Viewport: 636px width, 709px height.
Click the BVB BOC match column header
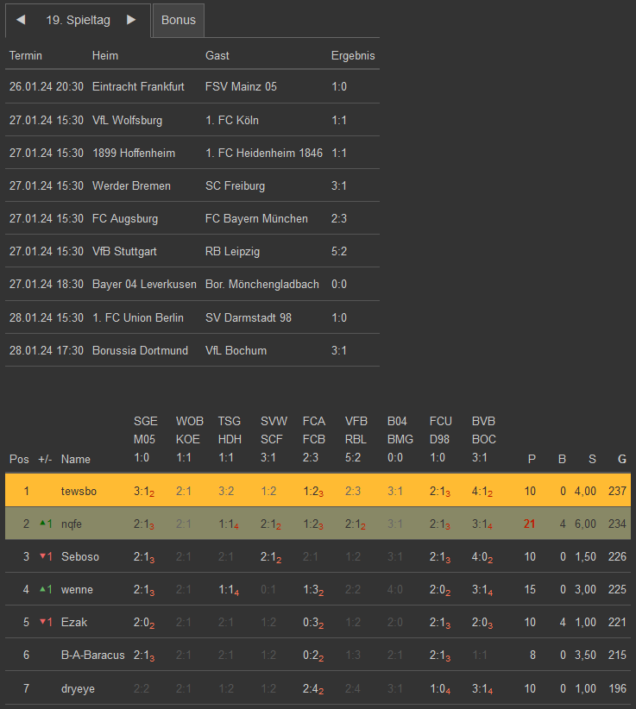click(484, 440)
